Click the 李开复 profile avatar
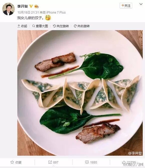 [9, 9]
